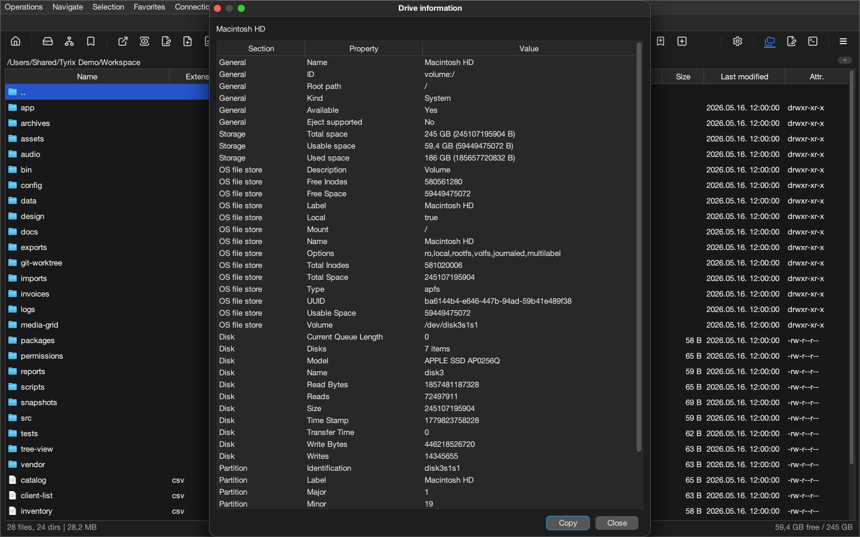This screenshot has width=860, height=537.
Task: Open the Favorites menu
Action: click(149, 7)
